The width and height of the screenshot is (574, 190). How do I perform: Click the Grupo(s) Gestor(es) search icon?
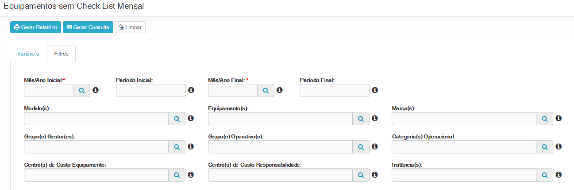point(177,147)
